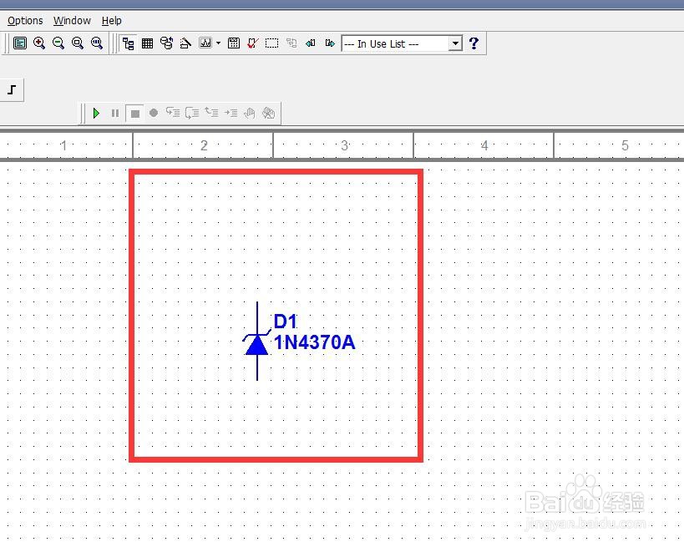Toggle full screen view icon
Image resolution: width=684 pixels, height=547 pixels.
tap(20, 43)
